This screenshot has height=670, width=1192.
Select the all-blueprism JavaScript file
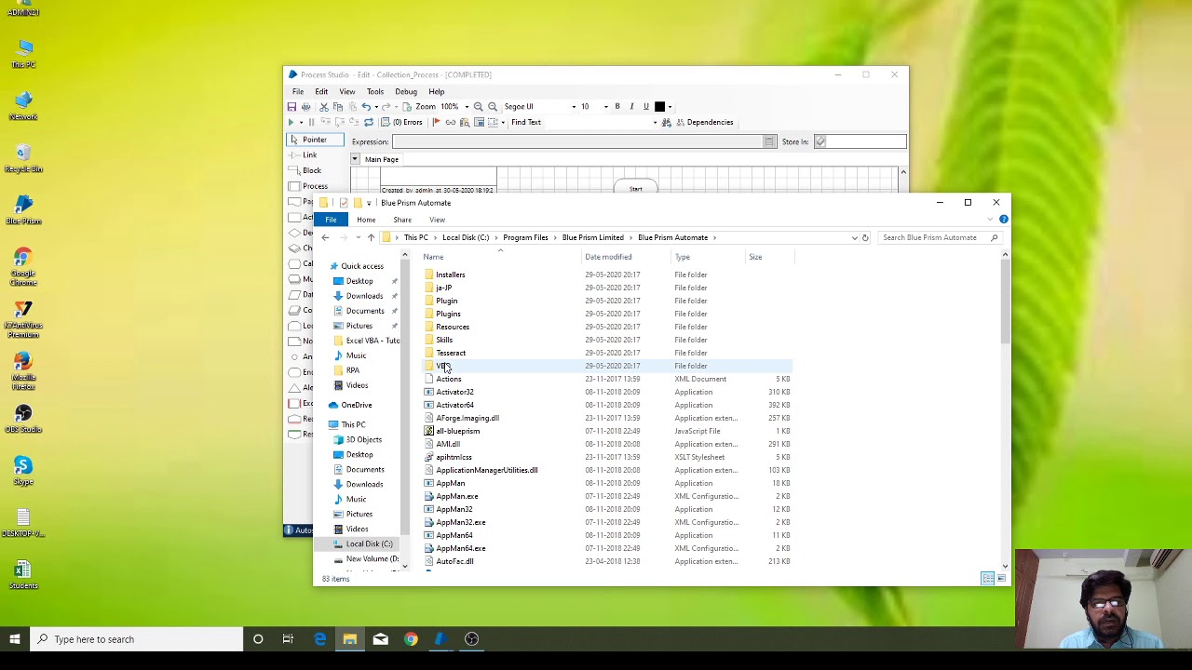click(x=458, y=431)
